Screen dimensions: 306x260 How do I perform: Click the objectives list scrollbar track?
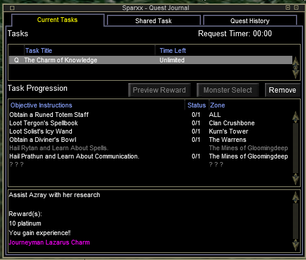[296, 148]
